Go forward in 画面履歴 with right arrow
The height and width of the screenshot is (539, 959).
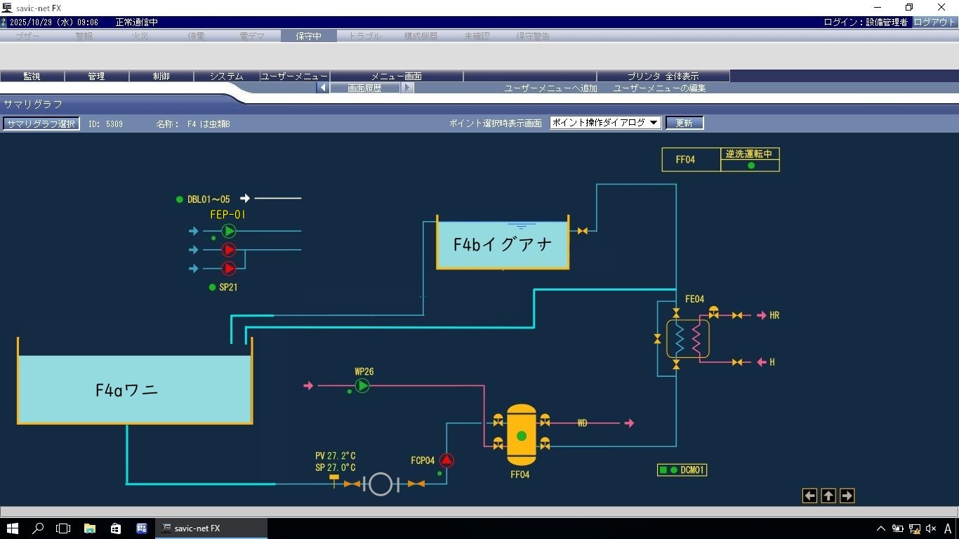(408, 88)
